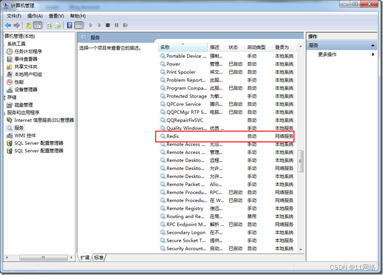The width and height of the screenshot is (383, 275).
Task: Click the Start Service play icon
Action: pyautogui.click(x=91, y=25)
